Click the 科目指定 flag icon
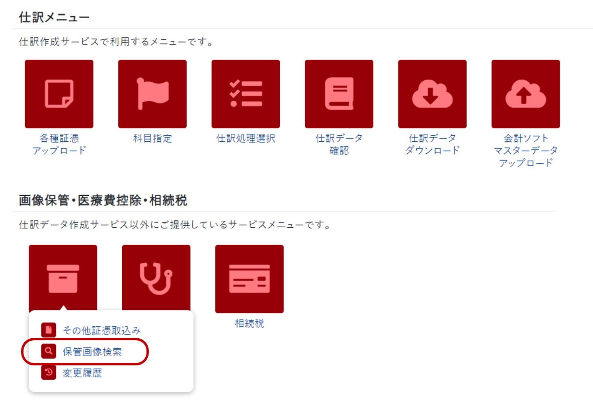The image size is (593, 404). [x=152, y=94]
